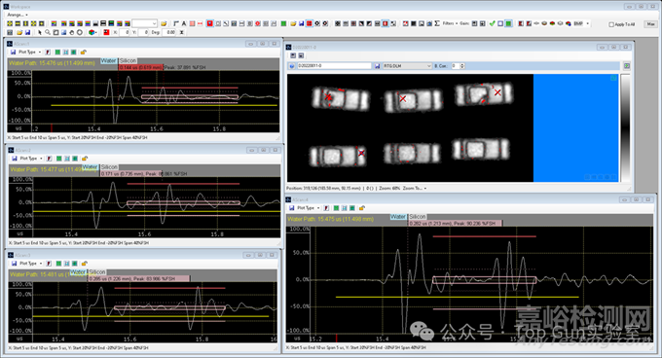Toggle the green square button in main toolbar
The image size is (662, 358).
508,23
